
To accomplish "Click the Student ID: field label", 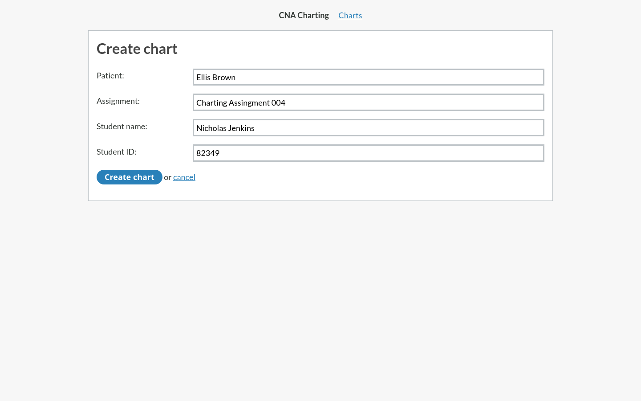I will click(x=116, y=152).
